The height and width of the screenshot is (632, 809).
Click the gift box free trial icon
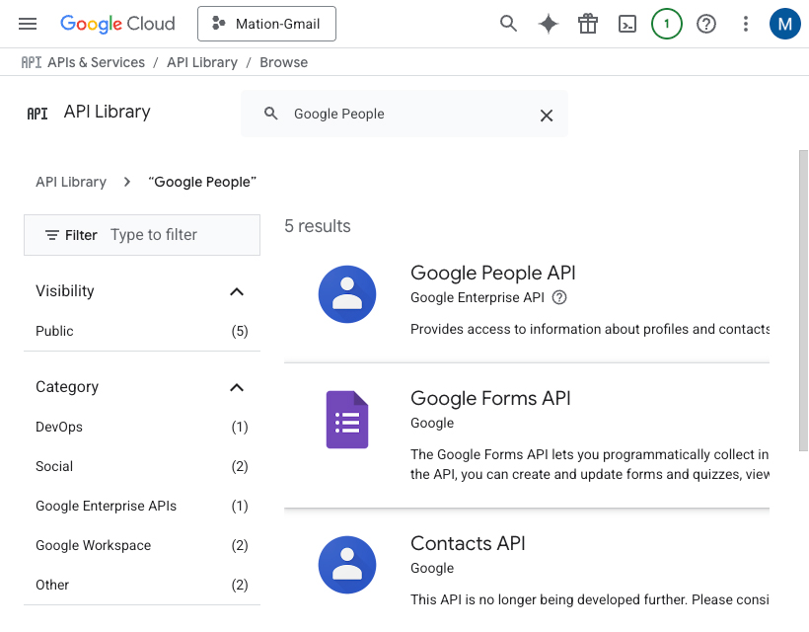(x=588, y=24)
